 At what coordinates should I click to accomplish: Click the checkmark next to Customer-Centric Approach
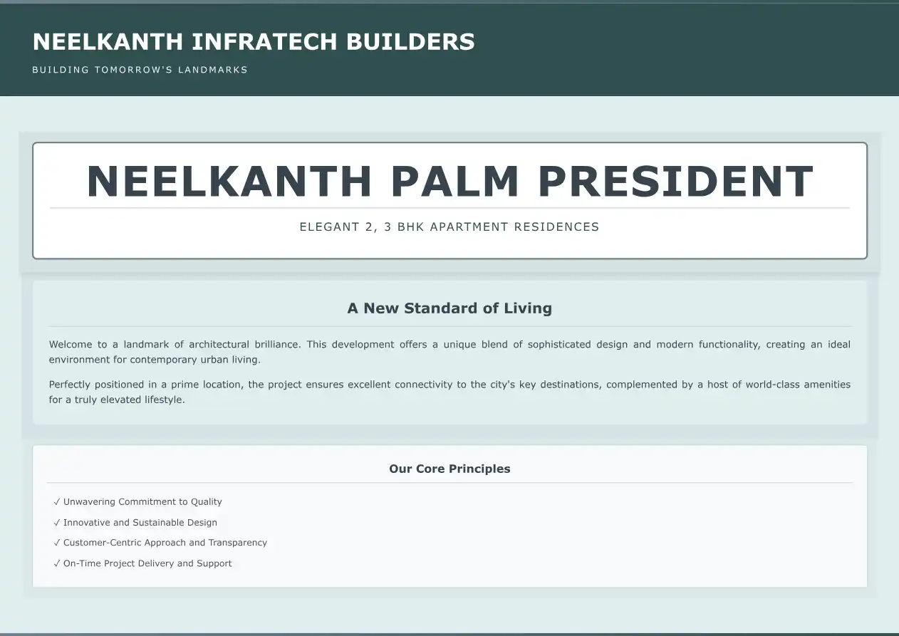pos(57,543)
